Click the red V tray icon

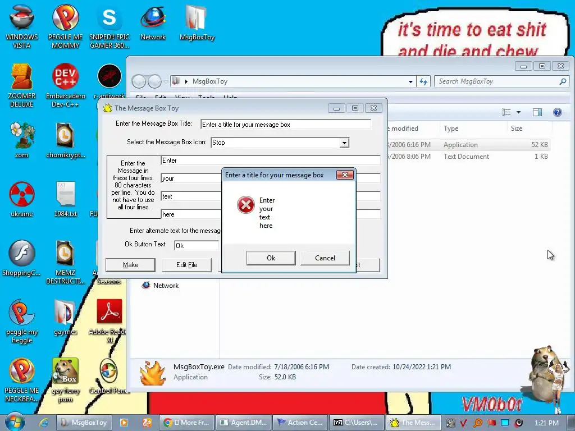(x=463, y=423)
